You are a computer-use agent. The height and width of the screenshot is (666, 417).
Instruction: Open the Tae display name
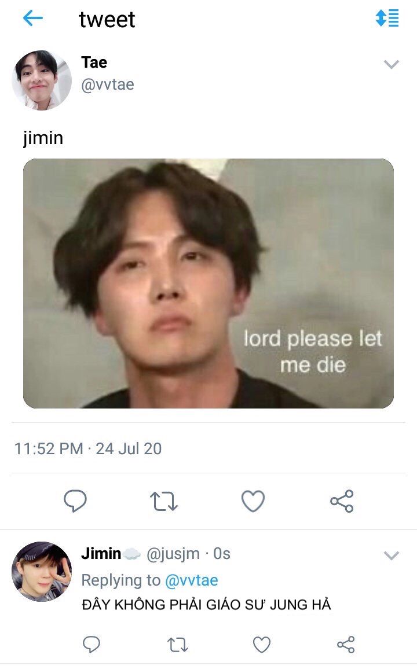(94, 62)
